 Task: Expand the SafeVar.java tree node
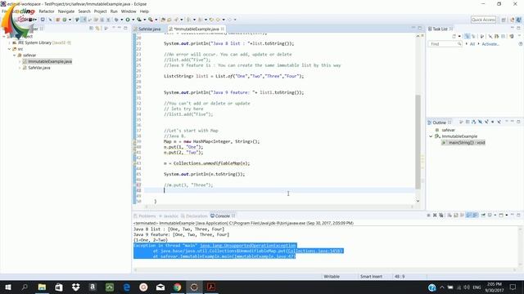[x=20, y=68]
